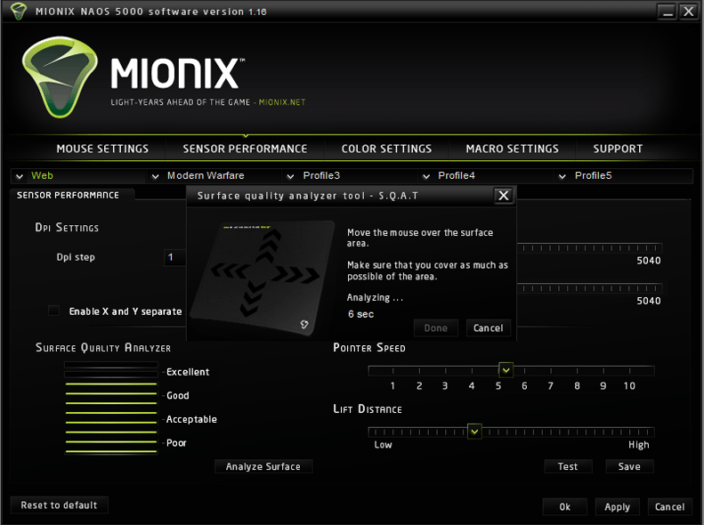Go to Macro Settings tab
Image resolution: width=704 pixels, height=525 pixels.
point(513,149)
